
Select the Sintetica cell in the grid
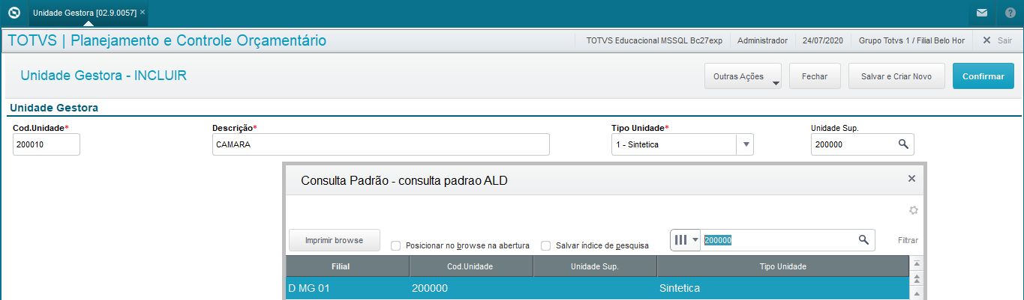pyautogui.click(x=782, y=288)
